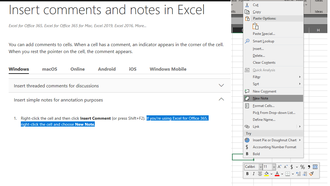Click the Paste clipboard icon under Paste Options
The width and height of the screenshot is (330, 186).
(x=255, y=26)
